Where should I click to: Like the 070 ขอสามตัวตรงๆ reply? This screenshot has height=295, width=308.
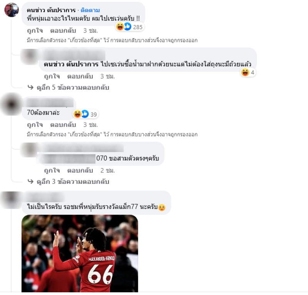click(52, 170)
